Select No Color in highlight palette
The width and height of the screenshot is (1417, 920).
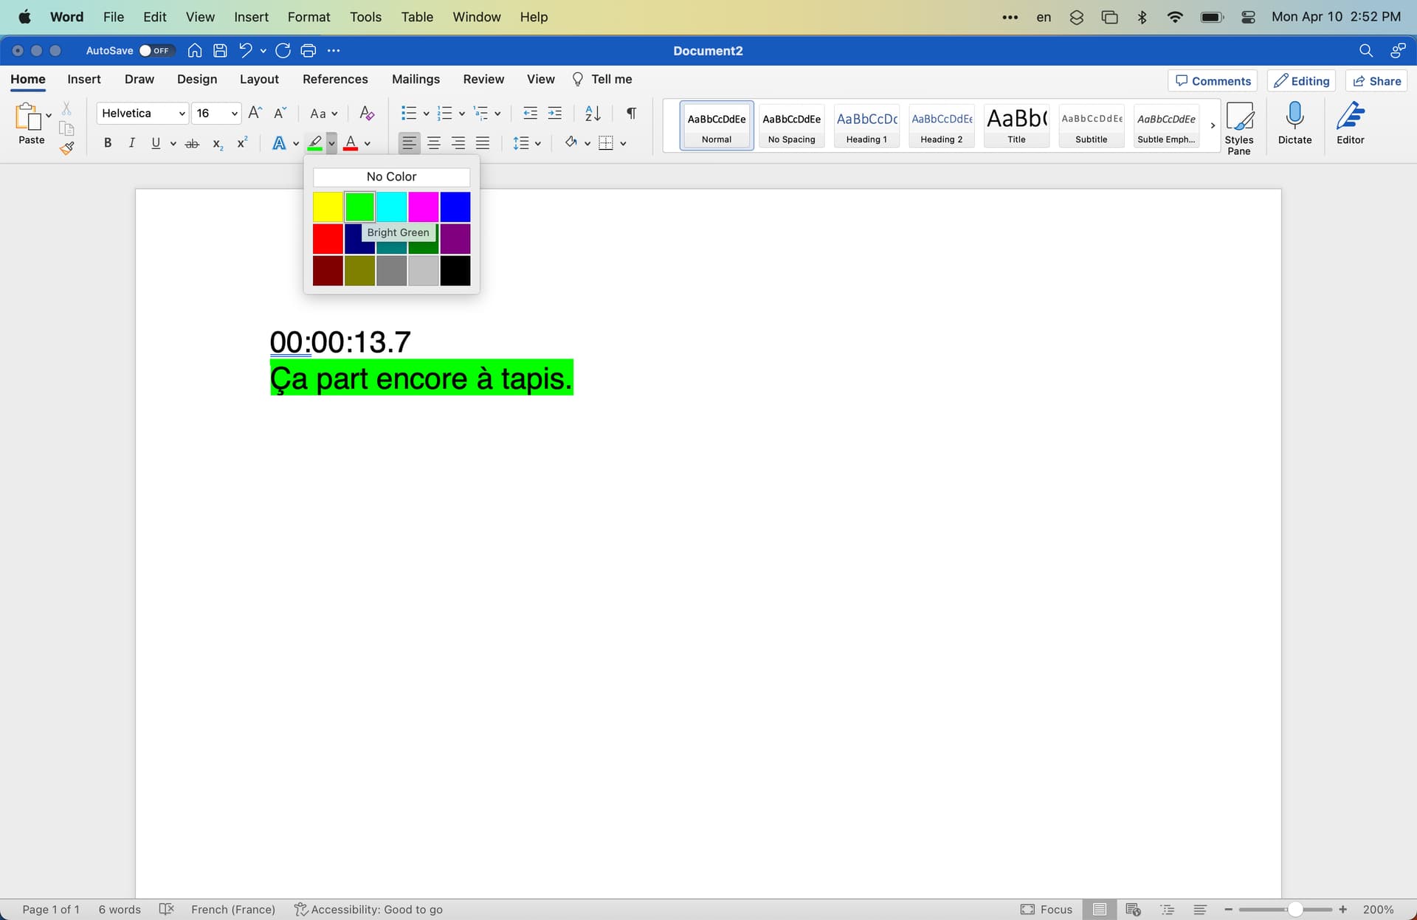click(391, 177)
